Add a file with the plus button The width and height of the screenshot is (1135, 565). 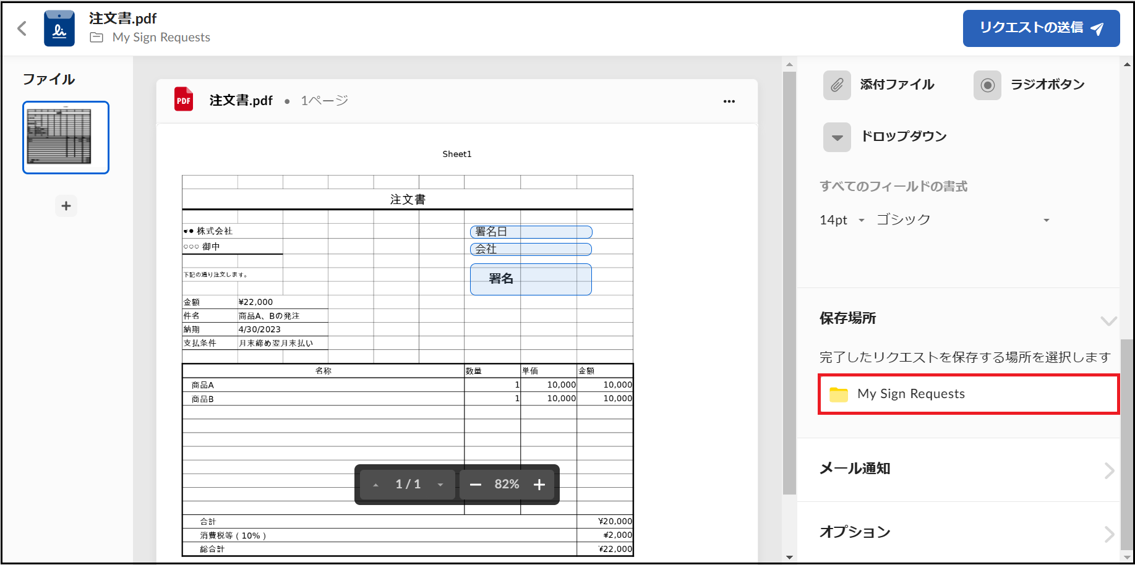[x=66, y=206]
